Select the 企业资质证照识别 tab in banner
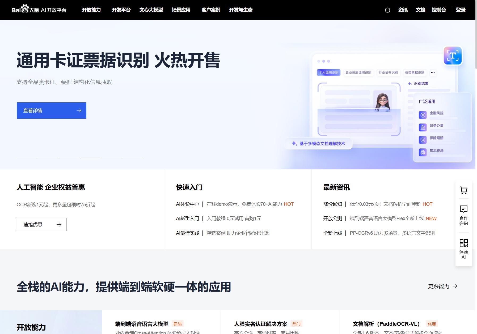Viewport: 477px width, 334px height. [358, 72]
